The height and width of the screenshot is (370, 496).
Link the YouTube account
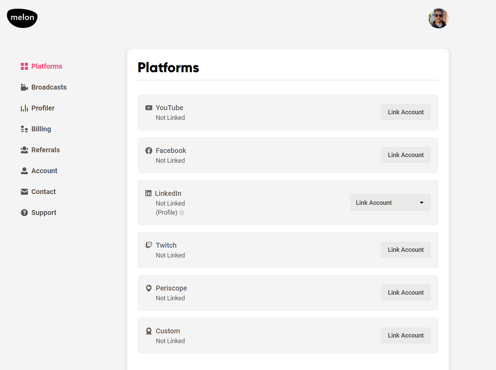point(405,112)
